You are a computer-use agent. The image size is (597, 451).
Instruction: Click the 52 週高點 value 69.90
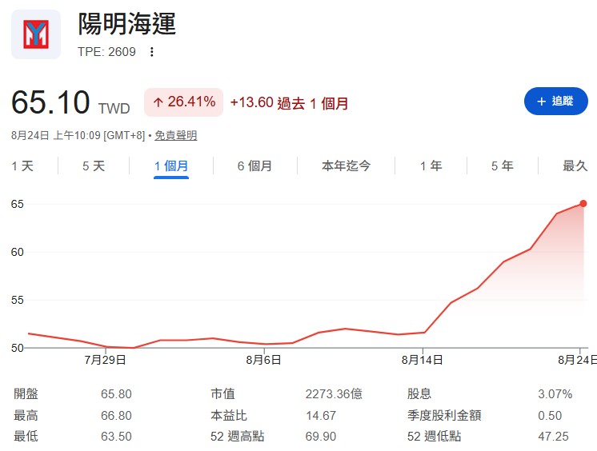pyautogui.click(x=321, y=436)
